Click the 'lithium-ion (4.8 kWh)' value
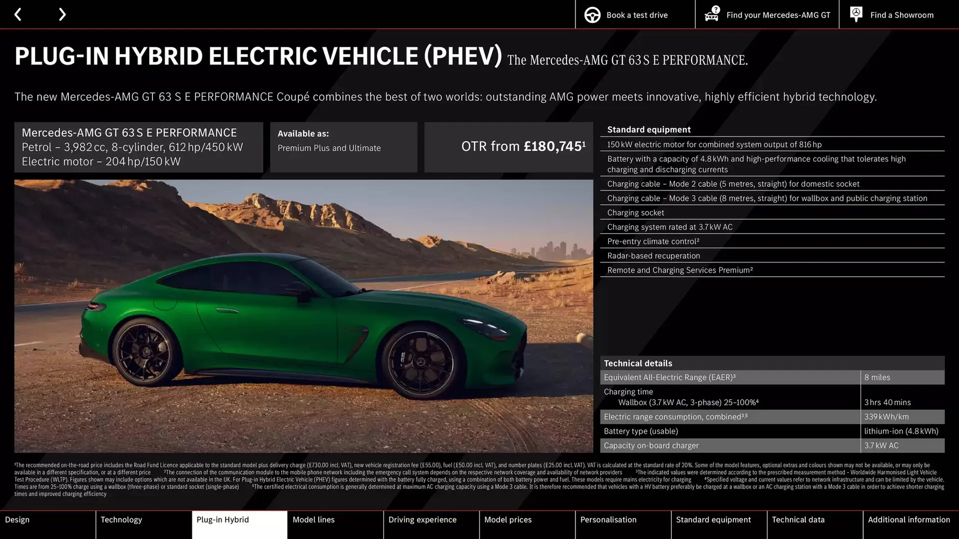 pyautogui.click(x=901, y=431)
